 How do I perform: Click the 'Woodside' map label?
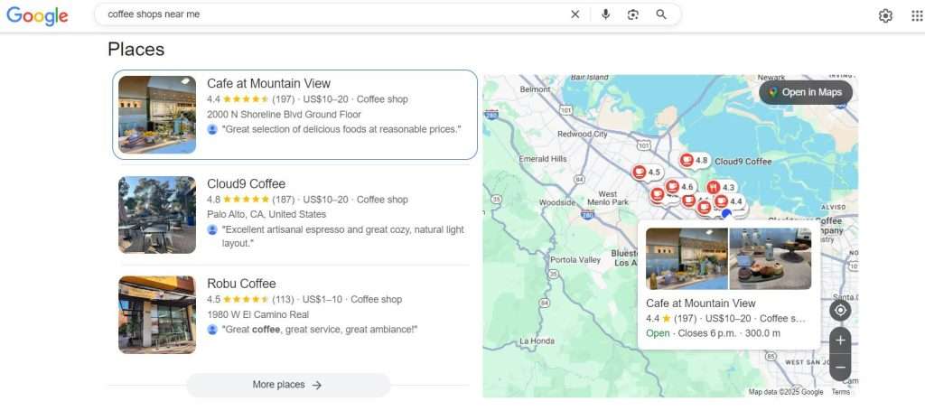click(556, 202)
